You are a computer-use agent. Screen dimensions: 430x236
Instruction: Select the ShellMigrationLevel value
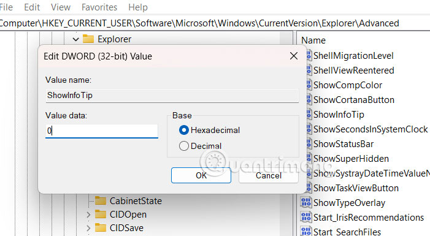[x=353, y=56]
